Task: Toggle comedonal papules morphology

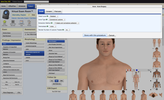Action: (x=34, y=46)
